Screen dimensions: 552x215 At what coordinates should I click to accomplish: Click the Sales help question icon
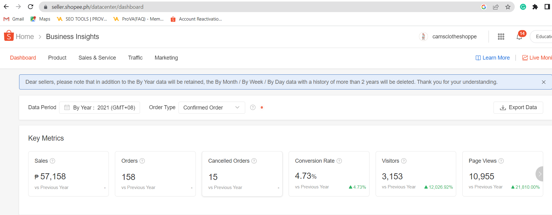tap(52, 161)
